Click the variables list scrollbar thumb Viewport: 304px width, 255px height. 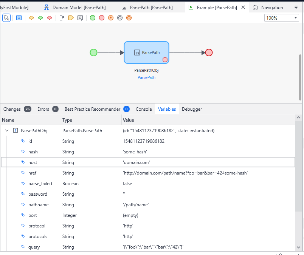298,166
